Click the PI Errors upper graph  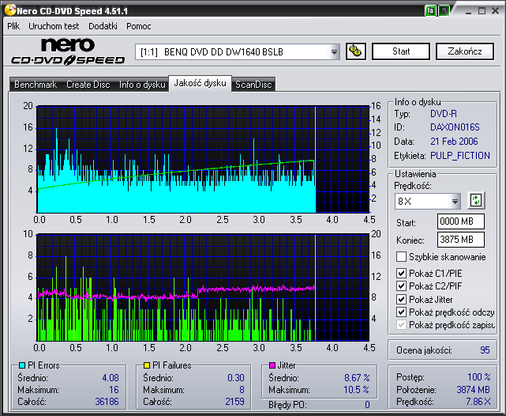[x=203, y=159]
